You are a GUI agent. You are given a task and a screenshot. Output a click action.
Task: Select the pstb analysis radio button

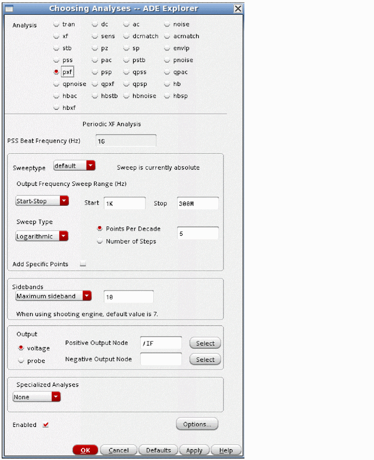(126, 60)
